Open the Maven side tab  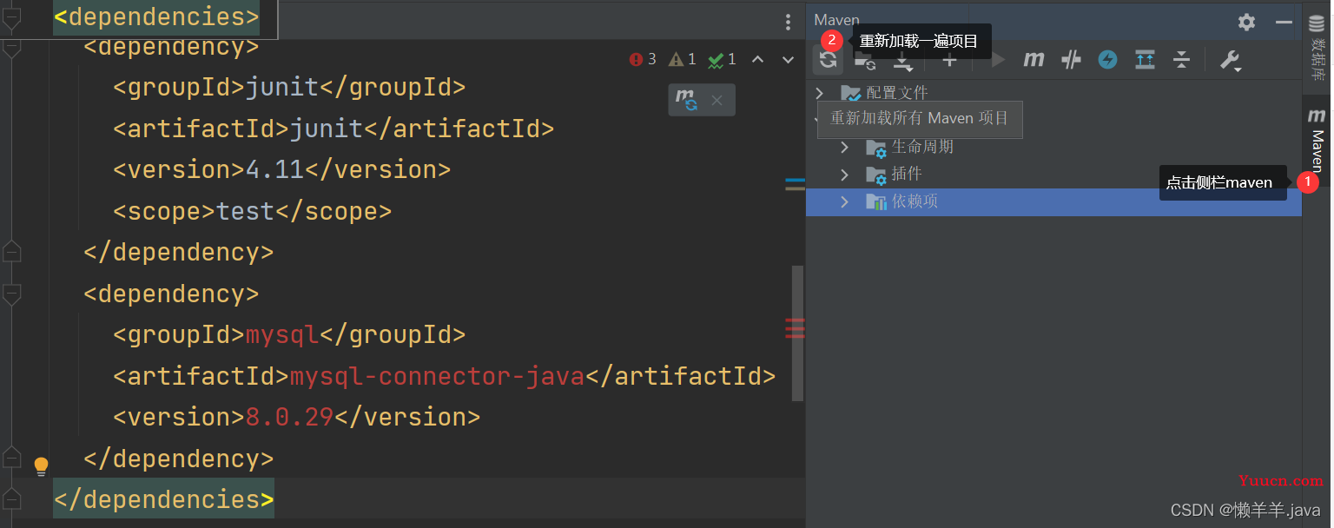[1317, 139]
